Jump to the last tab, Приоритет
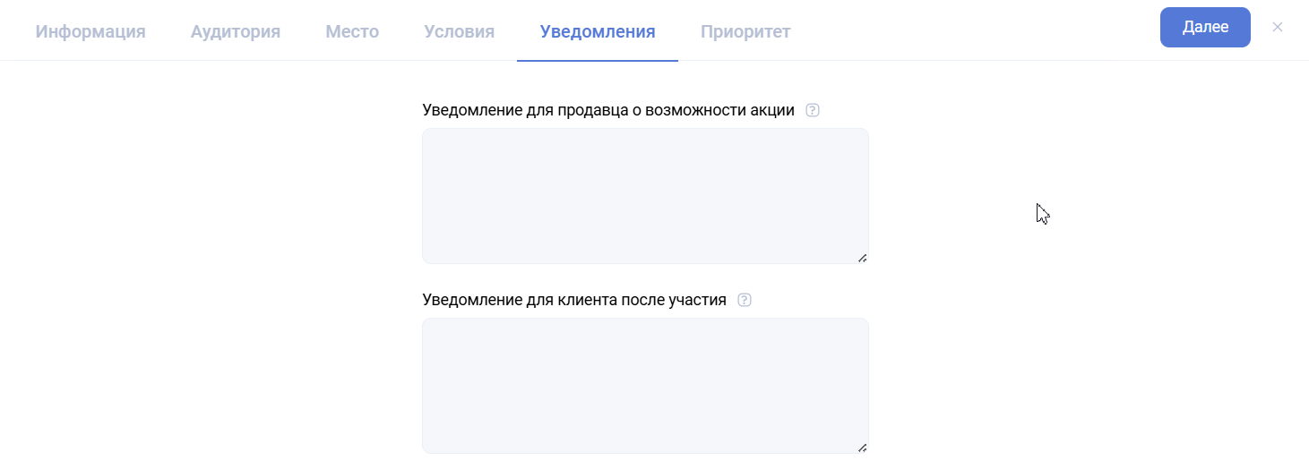Viewport: 1309px width, 469px height. [x=745, y=32]
